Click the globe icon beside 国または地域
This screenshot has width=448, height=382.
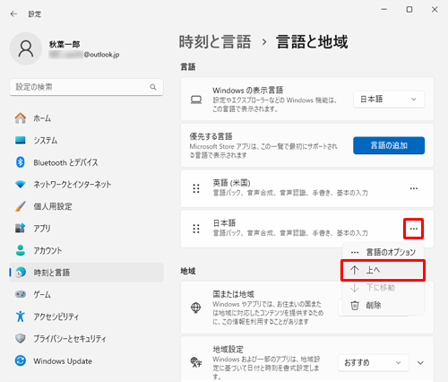196,308
